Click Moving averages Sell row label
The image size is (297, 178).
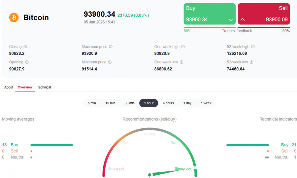tap(14, 151)
